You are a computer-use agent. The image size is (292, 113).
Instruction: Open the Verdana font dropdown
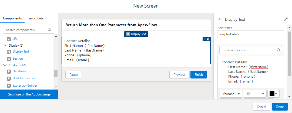[231, 94]
